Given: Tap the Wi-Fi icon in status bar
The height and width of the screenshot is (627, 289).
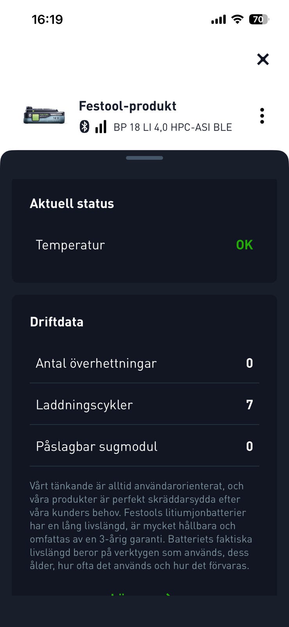Looking at the screenshot, I should [x=237, y=19].
